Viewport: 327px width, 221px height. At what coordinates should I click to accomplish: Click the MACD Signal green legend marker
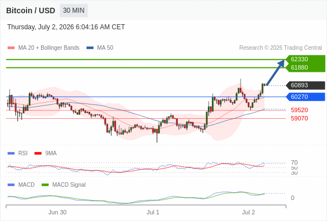45,185
